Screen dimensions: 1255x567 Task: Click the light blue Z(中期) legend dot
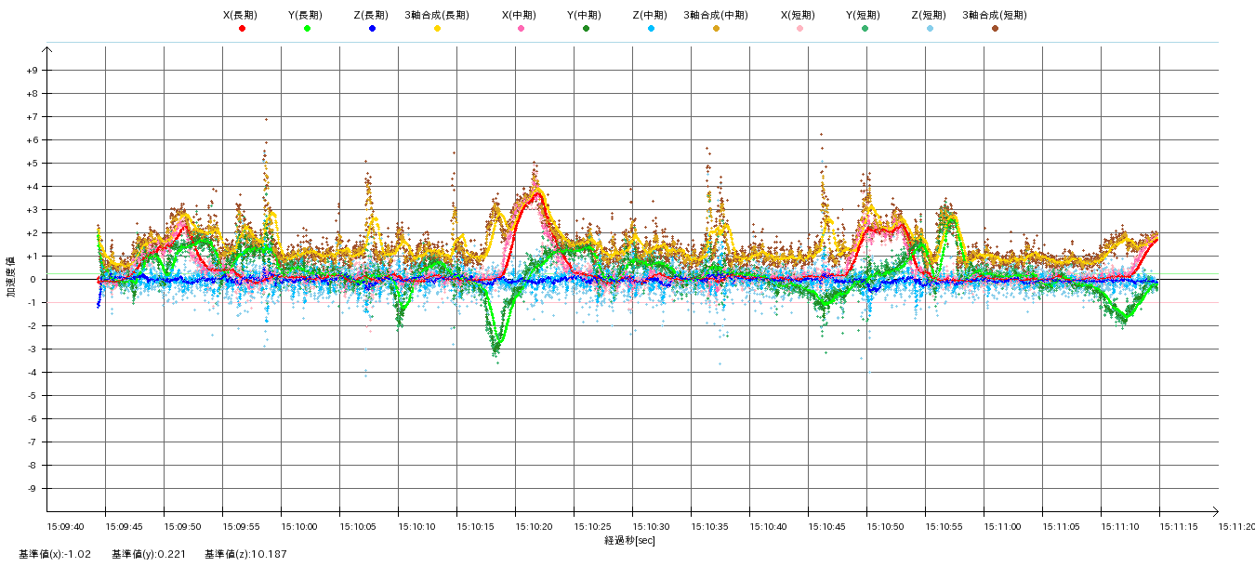pyautogui.click(x=651, y=29)
